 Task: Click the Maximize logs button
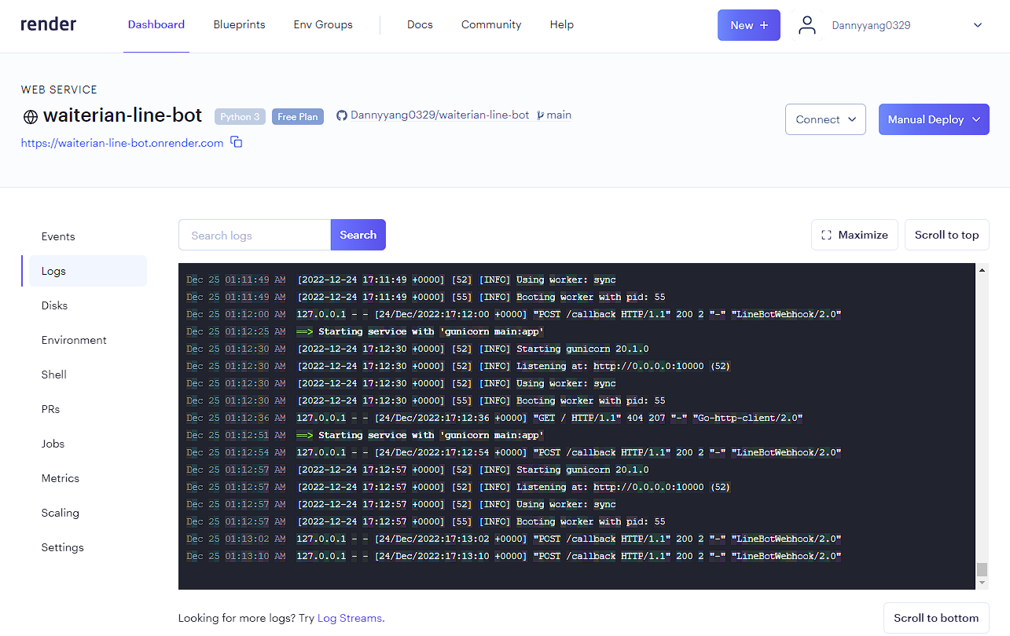coord(854,235)
